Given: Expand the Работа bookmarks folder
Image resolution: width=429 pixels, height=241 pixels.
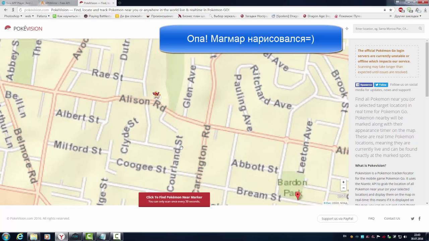Looking at the screenshot, I should point(43,16).
